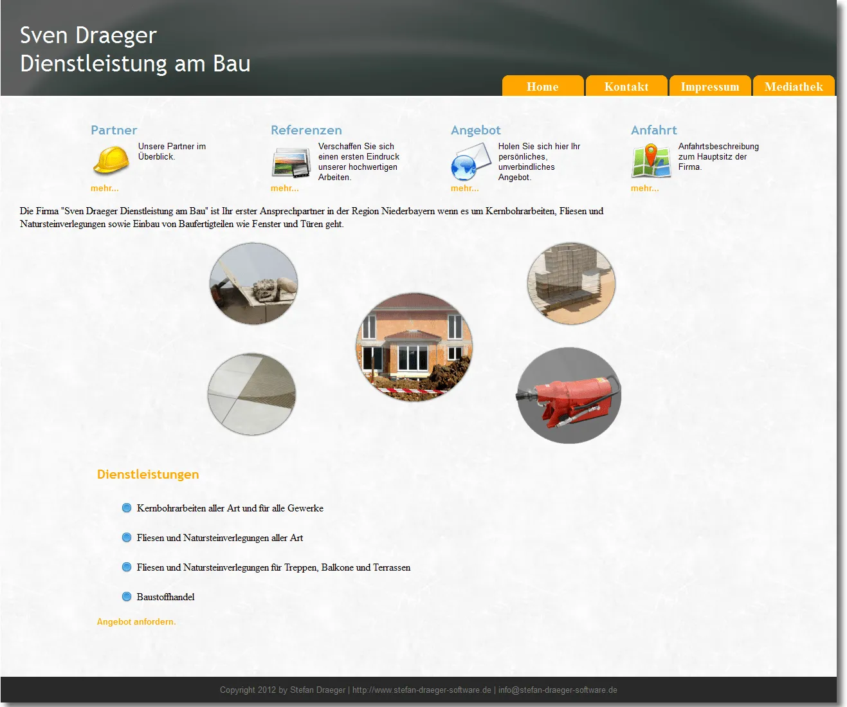Select the bullet next to Baustoffhandel
Viewport: 847px width, 707px height.
point(126,596)
